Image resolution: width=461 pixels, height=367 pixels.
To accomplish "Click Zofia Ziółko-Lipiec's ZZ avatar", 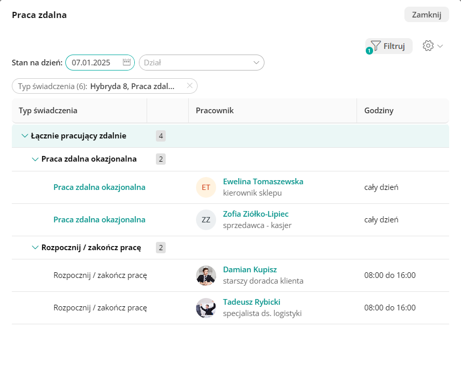I will pos(206,220).
